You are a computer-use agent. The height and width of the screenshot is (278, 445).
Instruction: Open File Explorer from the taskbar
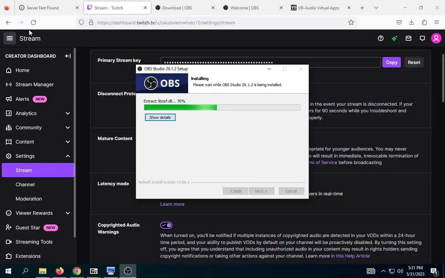click(42, 271)
